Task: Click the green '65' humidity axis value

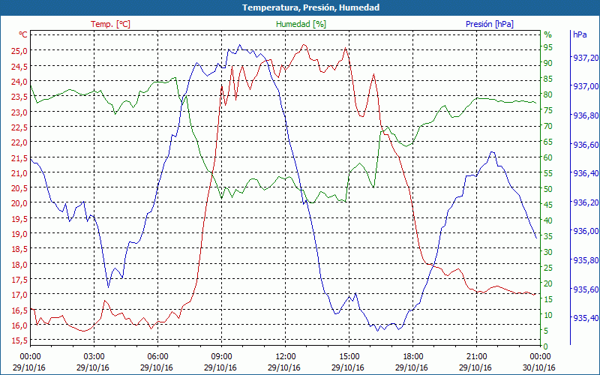Action: (548, 142)
